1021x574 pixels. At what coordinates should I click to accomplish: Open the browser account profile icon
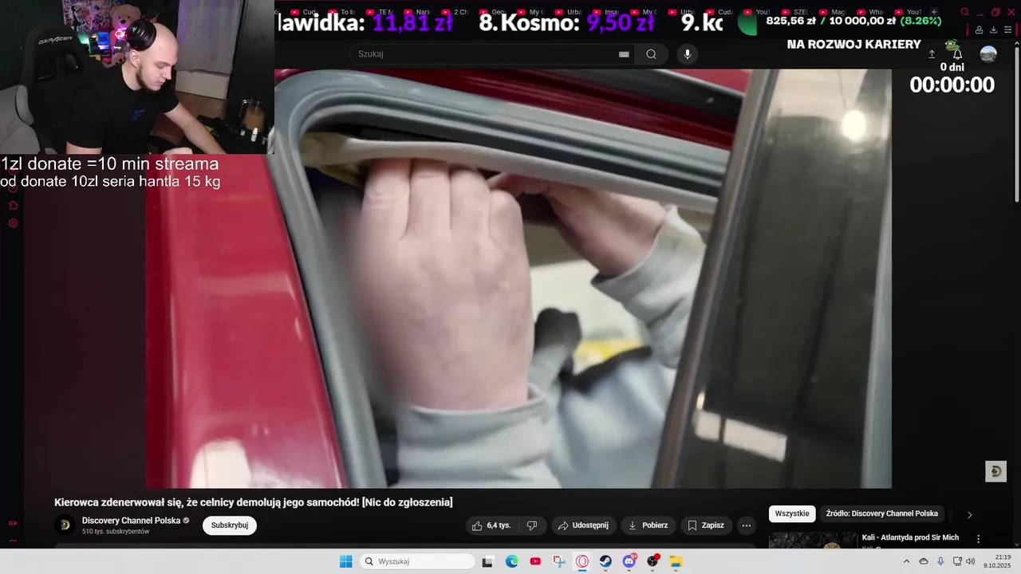click(980, 30)
